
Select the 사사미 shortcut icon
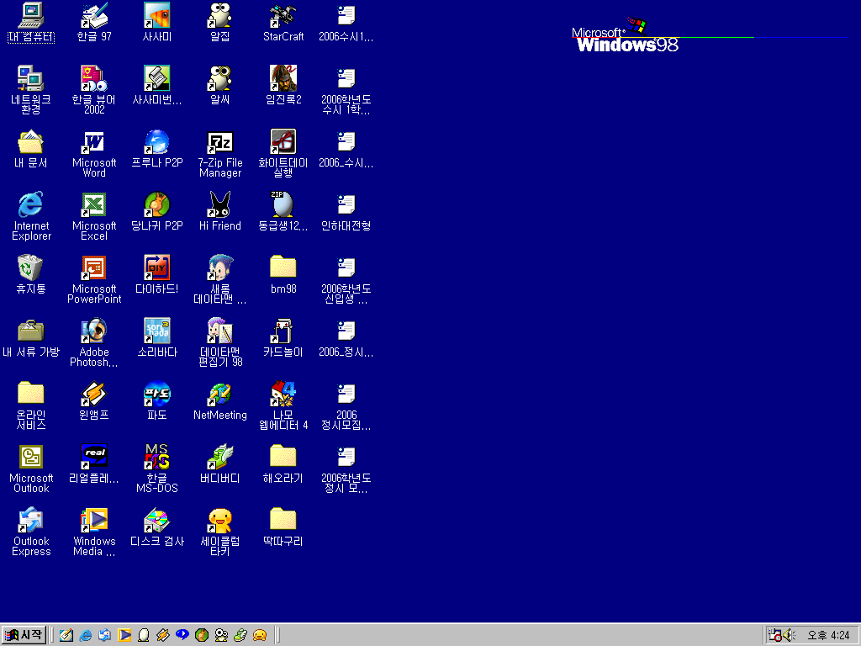(157, 23)
